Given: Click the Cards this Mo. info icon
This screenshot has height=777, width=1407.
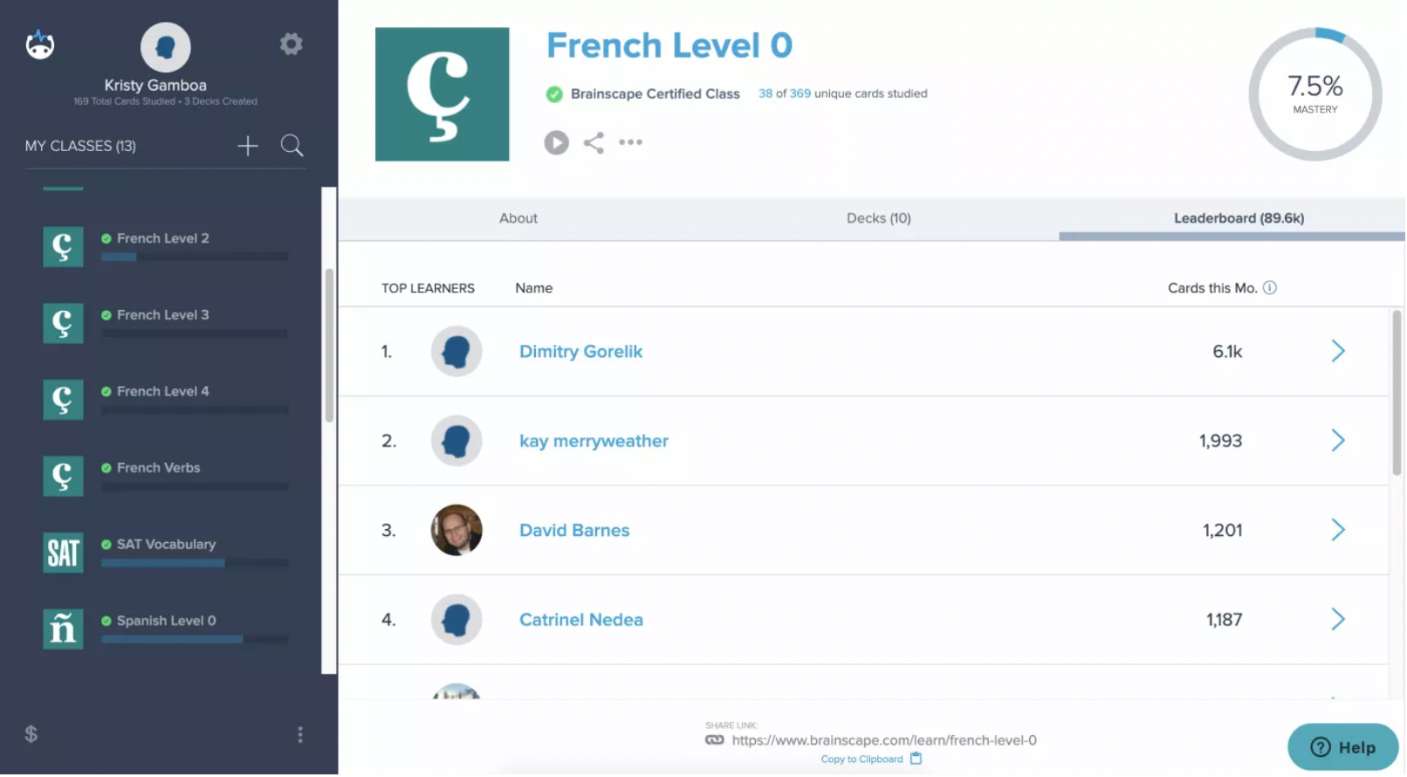Looking at the screenshot, I should coord(1270,288).
